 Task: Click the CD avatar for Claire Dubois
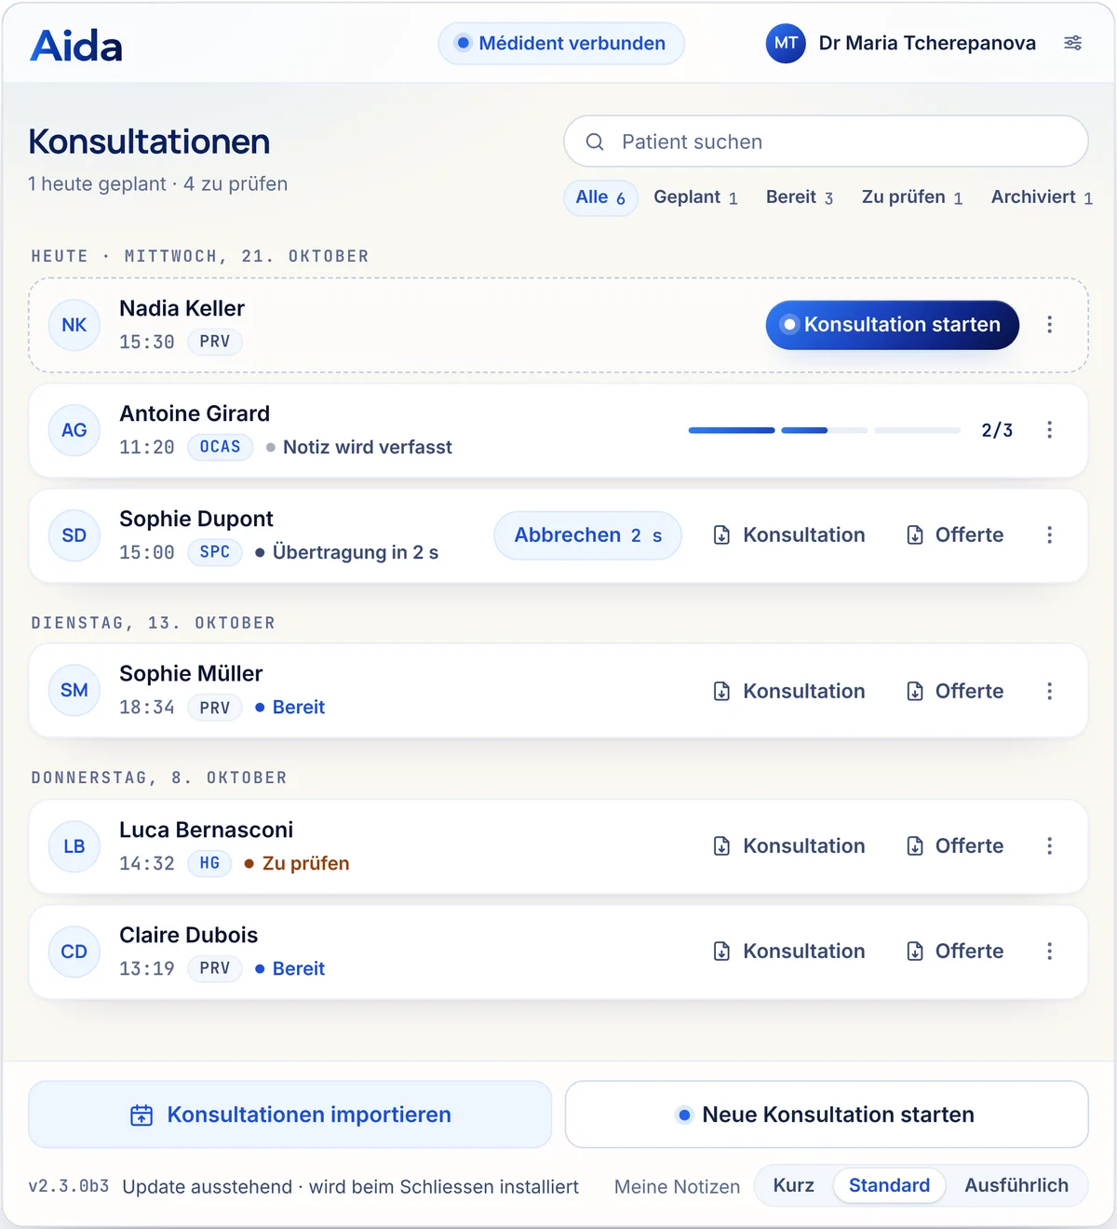[74, 952]
